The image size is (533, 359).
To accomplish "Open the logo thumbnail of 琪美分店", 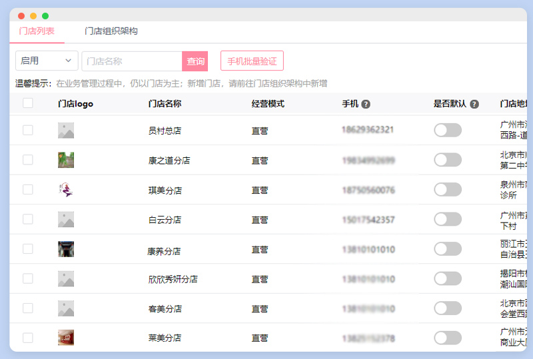I will [66, 190].
